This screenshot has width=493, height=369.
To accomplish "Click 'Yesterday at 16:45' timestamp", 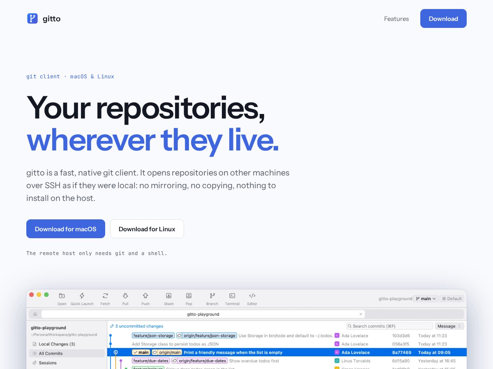I will tap(437, 361).
